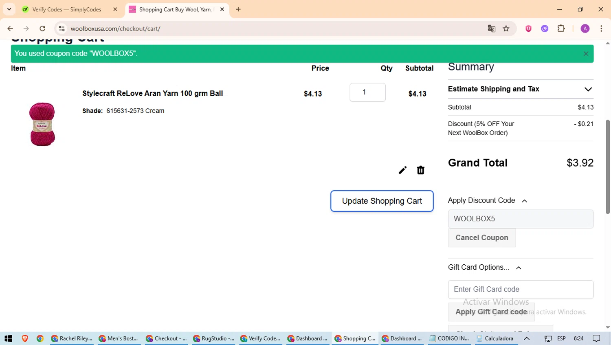611x345 pixels.
Task: Remove item using trash icon
Action: (x=421, y=170)
